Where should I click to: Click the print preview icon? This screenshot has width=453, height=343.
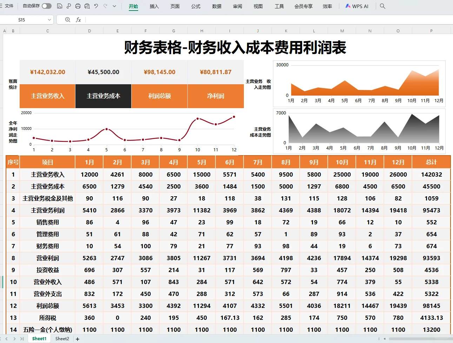pyautogui.click(x=87, y=6)
